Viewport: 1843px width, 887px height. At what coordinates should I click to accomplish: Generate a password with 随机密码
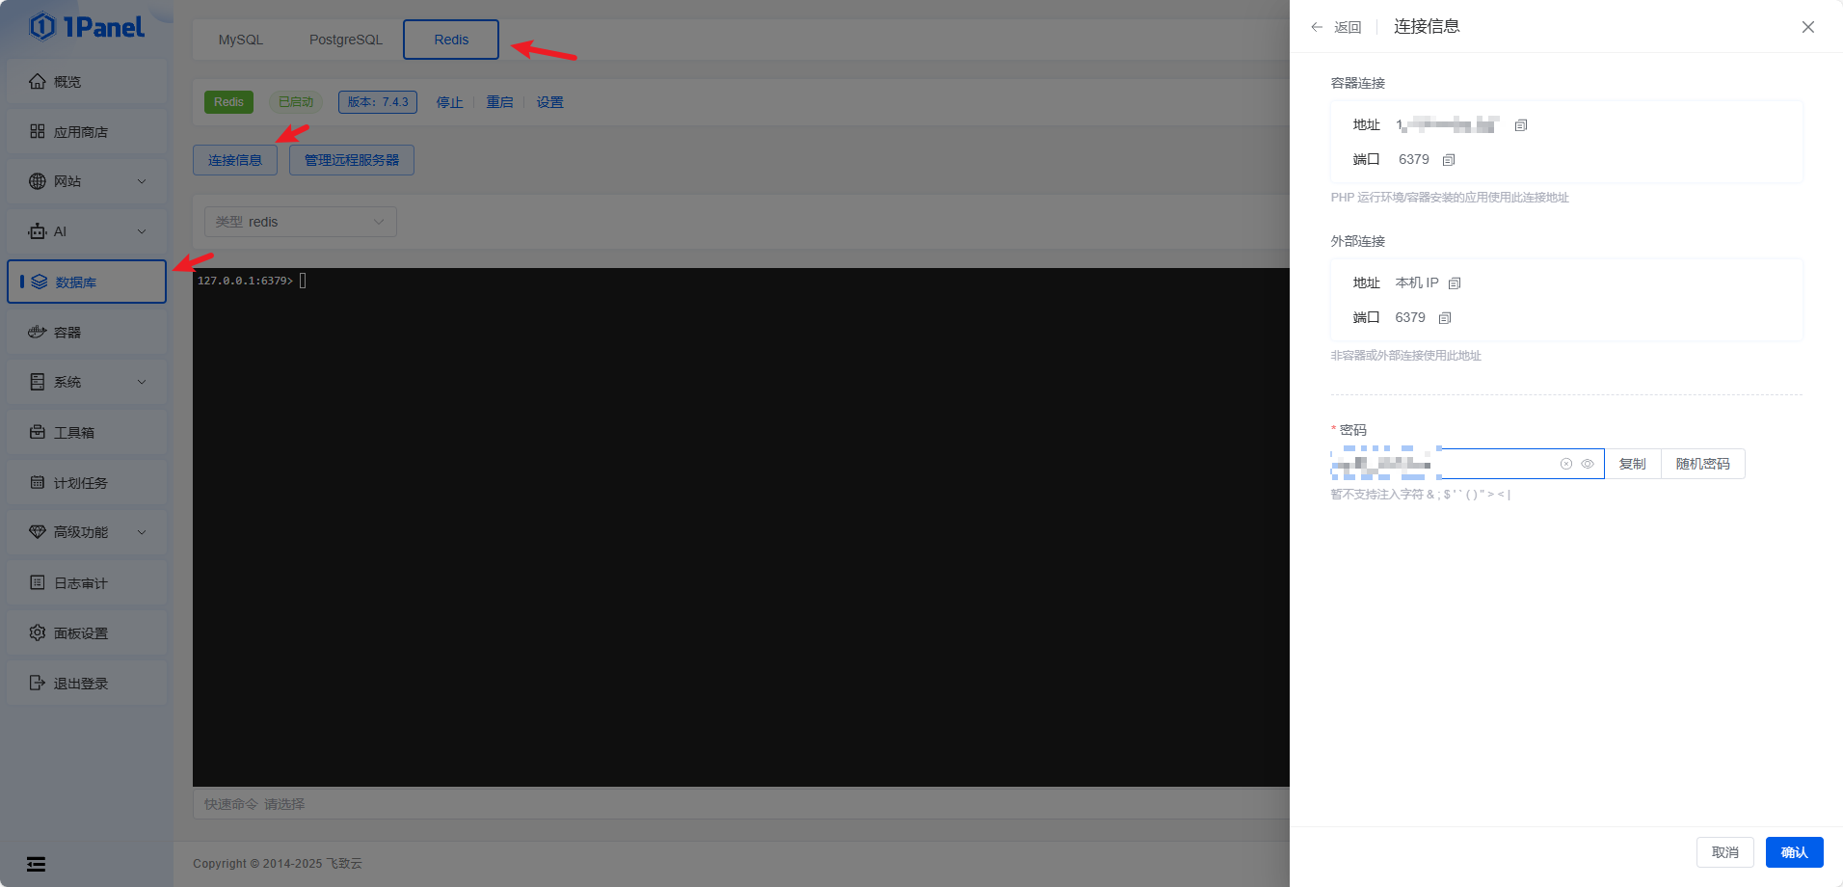point(1702,464)
